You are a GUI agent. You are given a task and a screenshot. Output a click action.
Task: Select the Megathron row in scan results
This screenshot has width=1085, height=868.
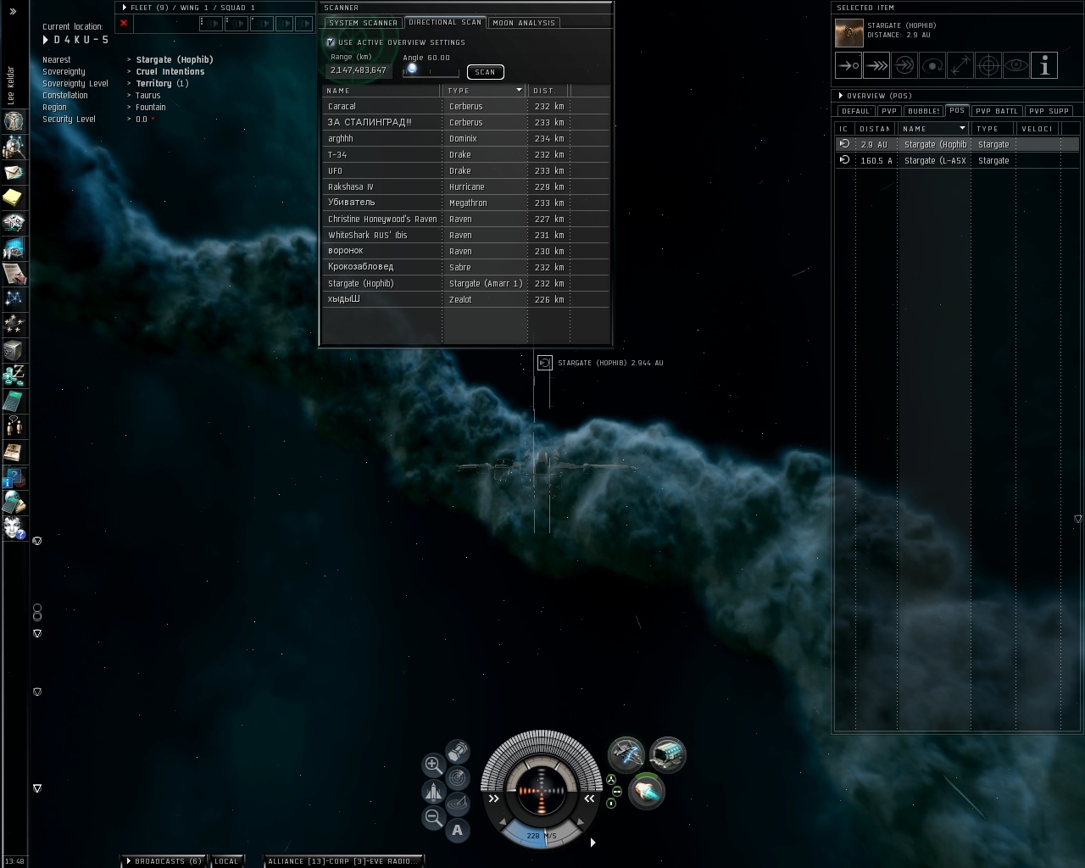pyautogui.click(x=466, y=203)
